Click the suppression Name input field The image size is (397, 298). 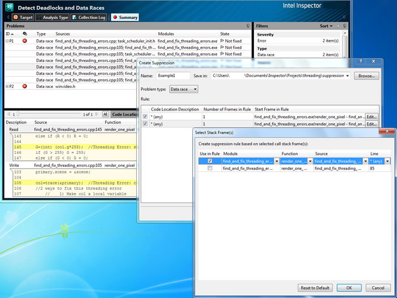click(173, 75)
